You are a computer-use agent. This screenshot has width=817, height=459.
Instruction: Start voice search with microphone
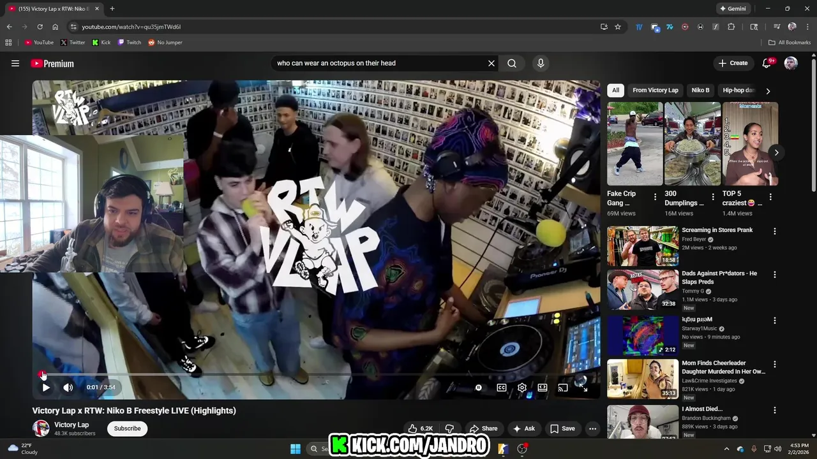point(541,63)
